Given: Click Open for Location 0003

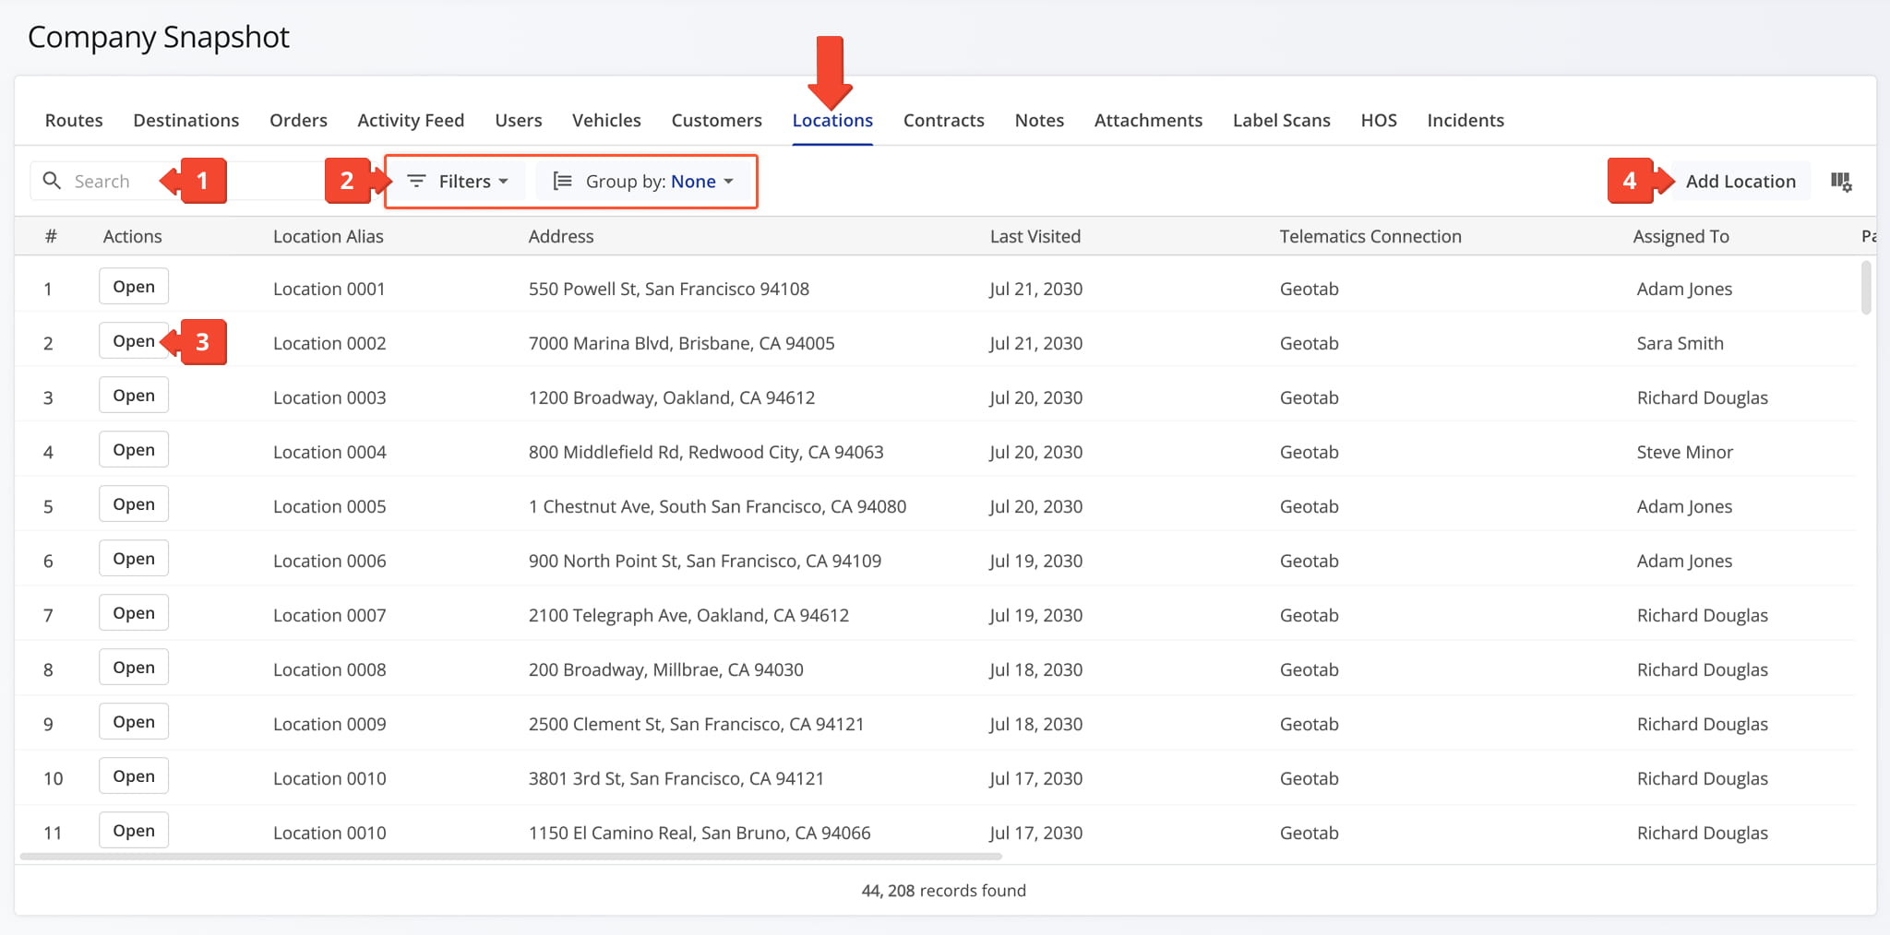Looking at the screenshot, I should pyautogui.click(x=134, y=396).
